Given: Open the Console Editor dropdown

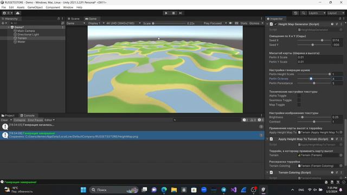Looking at the screenshot, I should [49, 120].
